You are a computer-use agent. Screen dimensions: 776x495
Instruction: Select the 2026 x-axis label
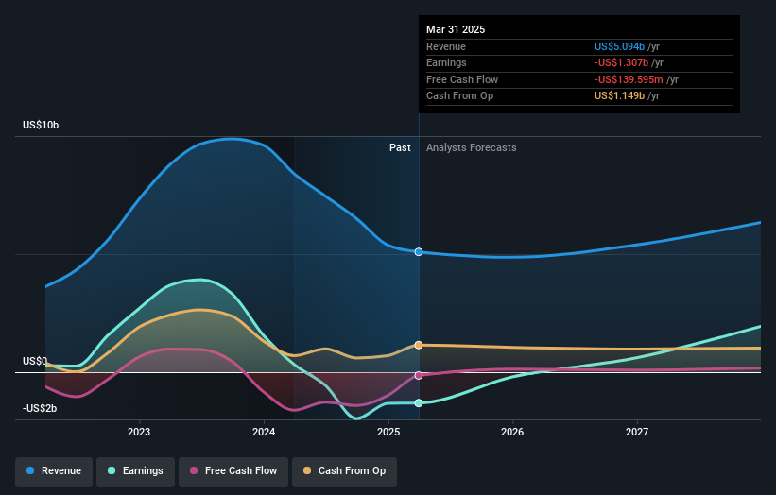pos(512,433)
